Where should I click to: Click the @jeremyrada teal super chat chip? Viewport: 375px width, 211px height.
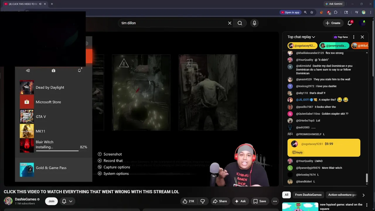(x=334, y=46)
